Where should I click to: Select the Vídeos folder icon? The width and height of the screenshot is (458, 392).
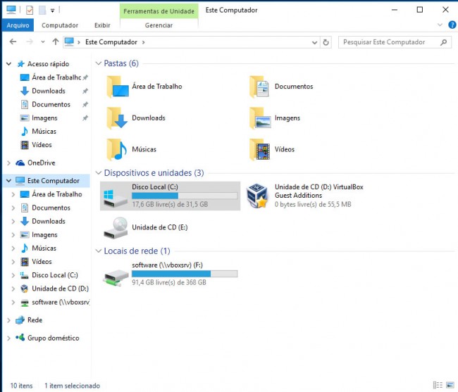coord(260,149)
